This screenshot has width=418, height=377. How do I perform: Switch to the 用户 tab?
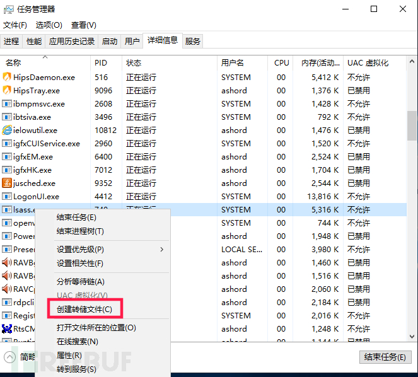(x=132, y=42)
